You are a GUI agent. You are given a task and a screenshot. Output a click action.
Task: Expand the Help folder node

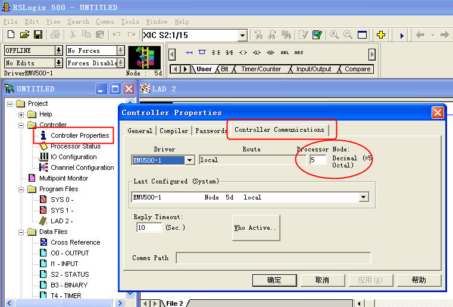pos(21,115)
